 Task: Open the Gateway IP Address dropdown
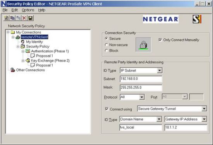pos(204,119)
